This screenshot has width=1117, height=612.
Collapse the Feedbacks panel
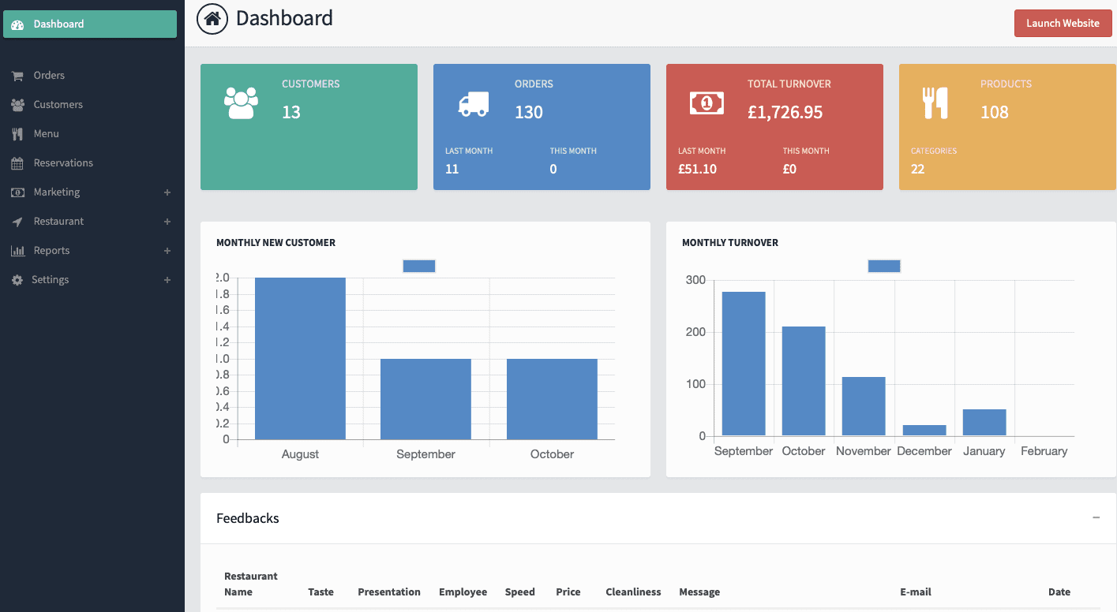tap(1096, 518)
